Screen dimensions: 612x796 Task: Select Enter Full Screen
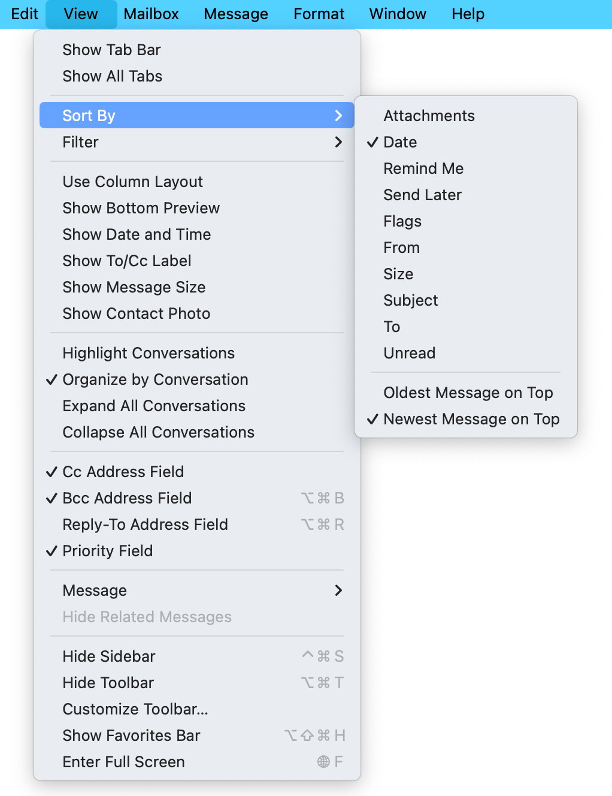(x=123, y=762)
